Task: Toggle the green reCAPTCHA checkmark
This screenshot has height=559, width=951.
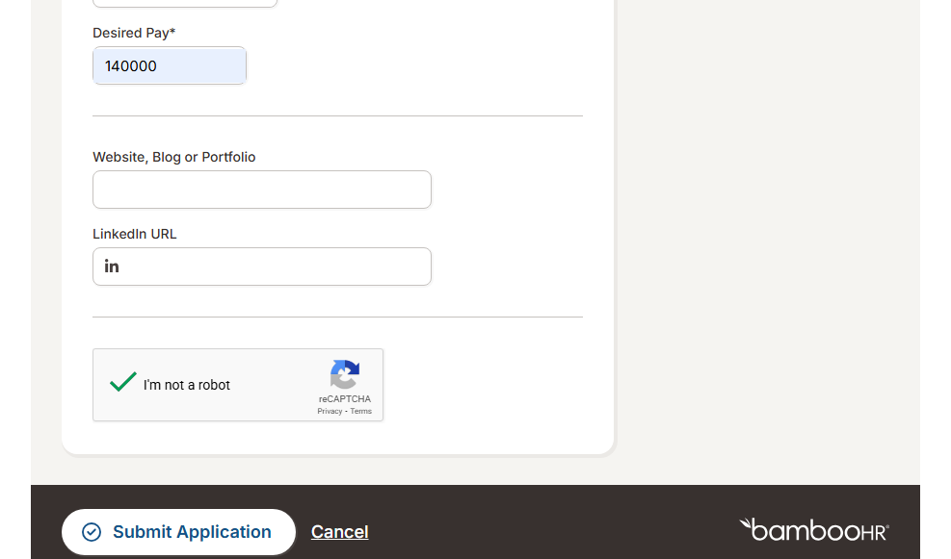Action: coord(123,382)
